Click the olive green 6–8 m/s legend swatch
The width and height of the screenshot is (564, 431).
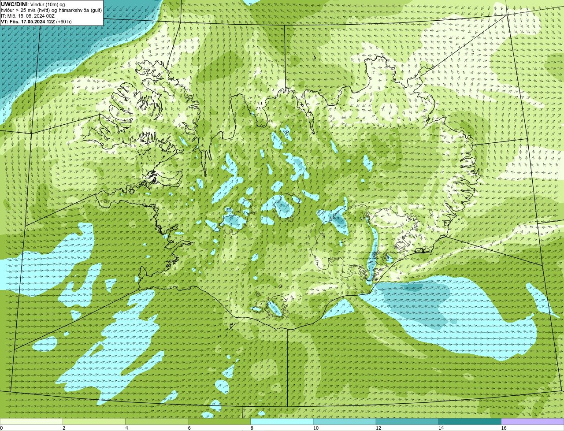tap(219, 422)
